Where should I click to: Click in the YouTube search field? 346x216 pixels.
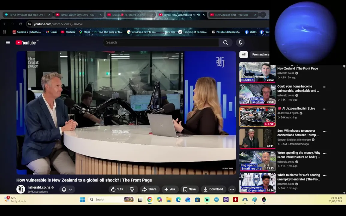coord(161,42)
